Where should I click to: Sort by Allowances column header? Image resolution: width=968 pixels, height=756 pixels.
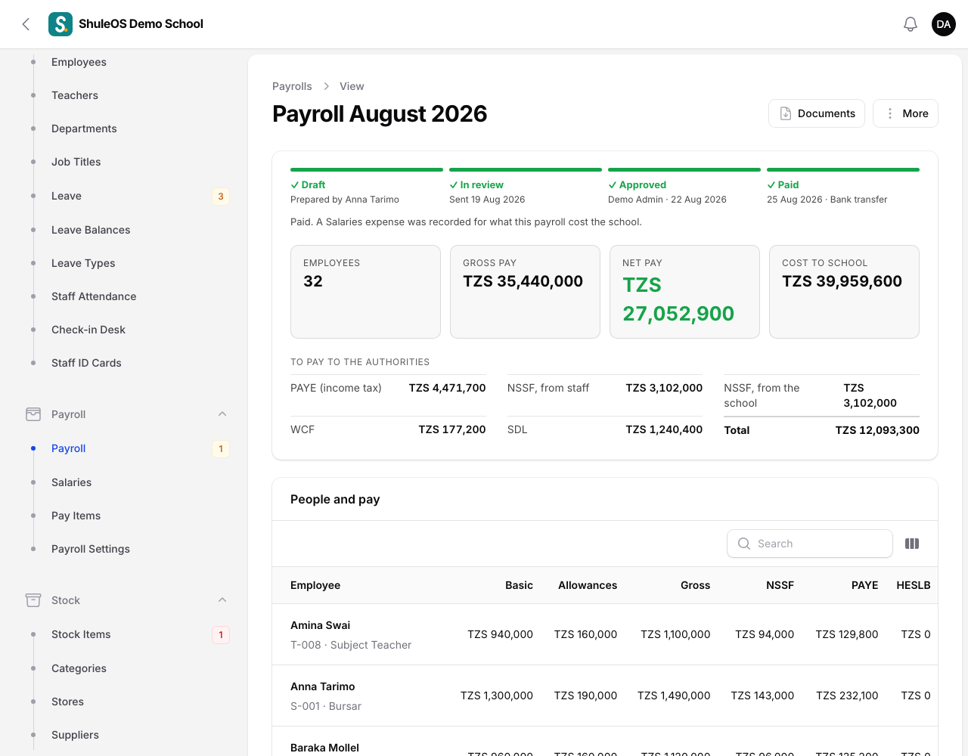point(588,585)
